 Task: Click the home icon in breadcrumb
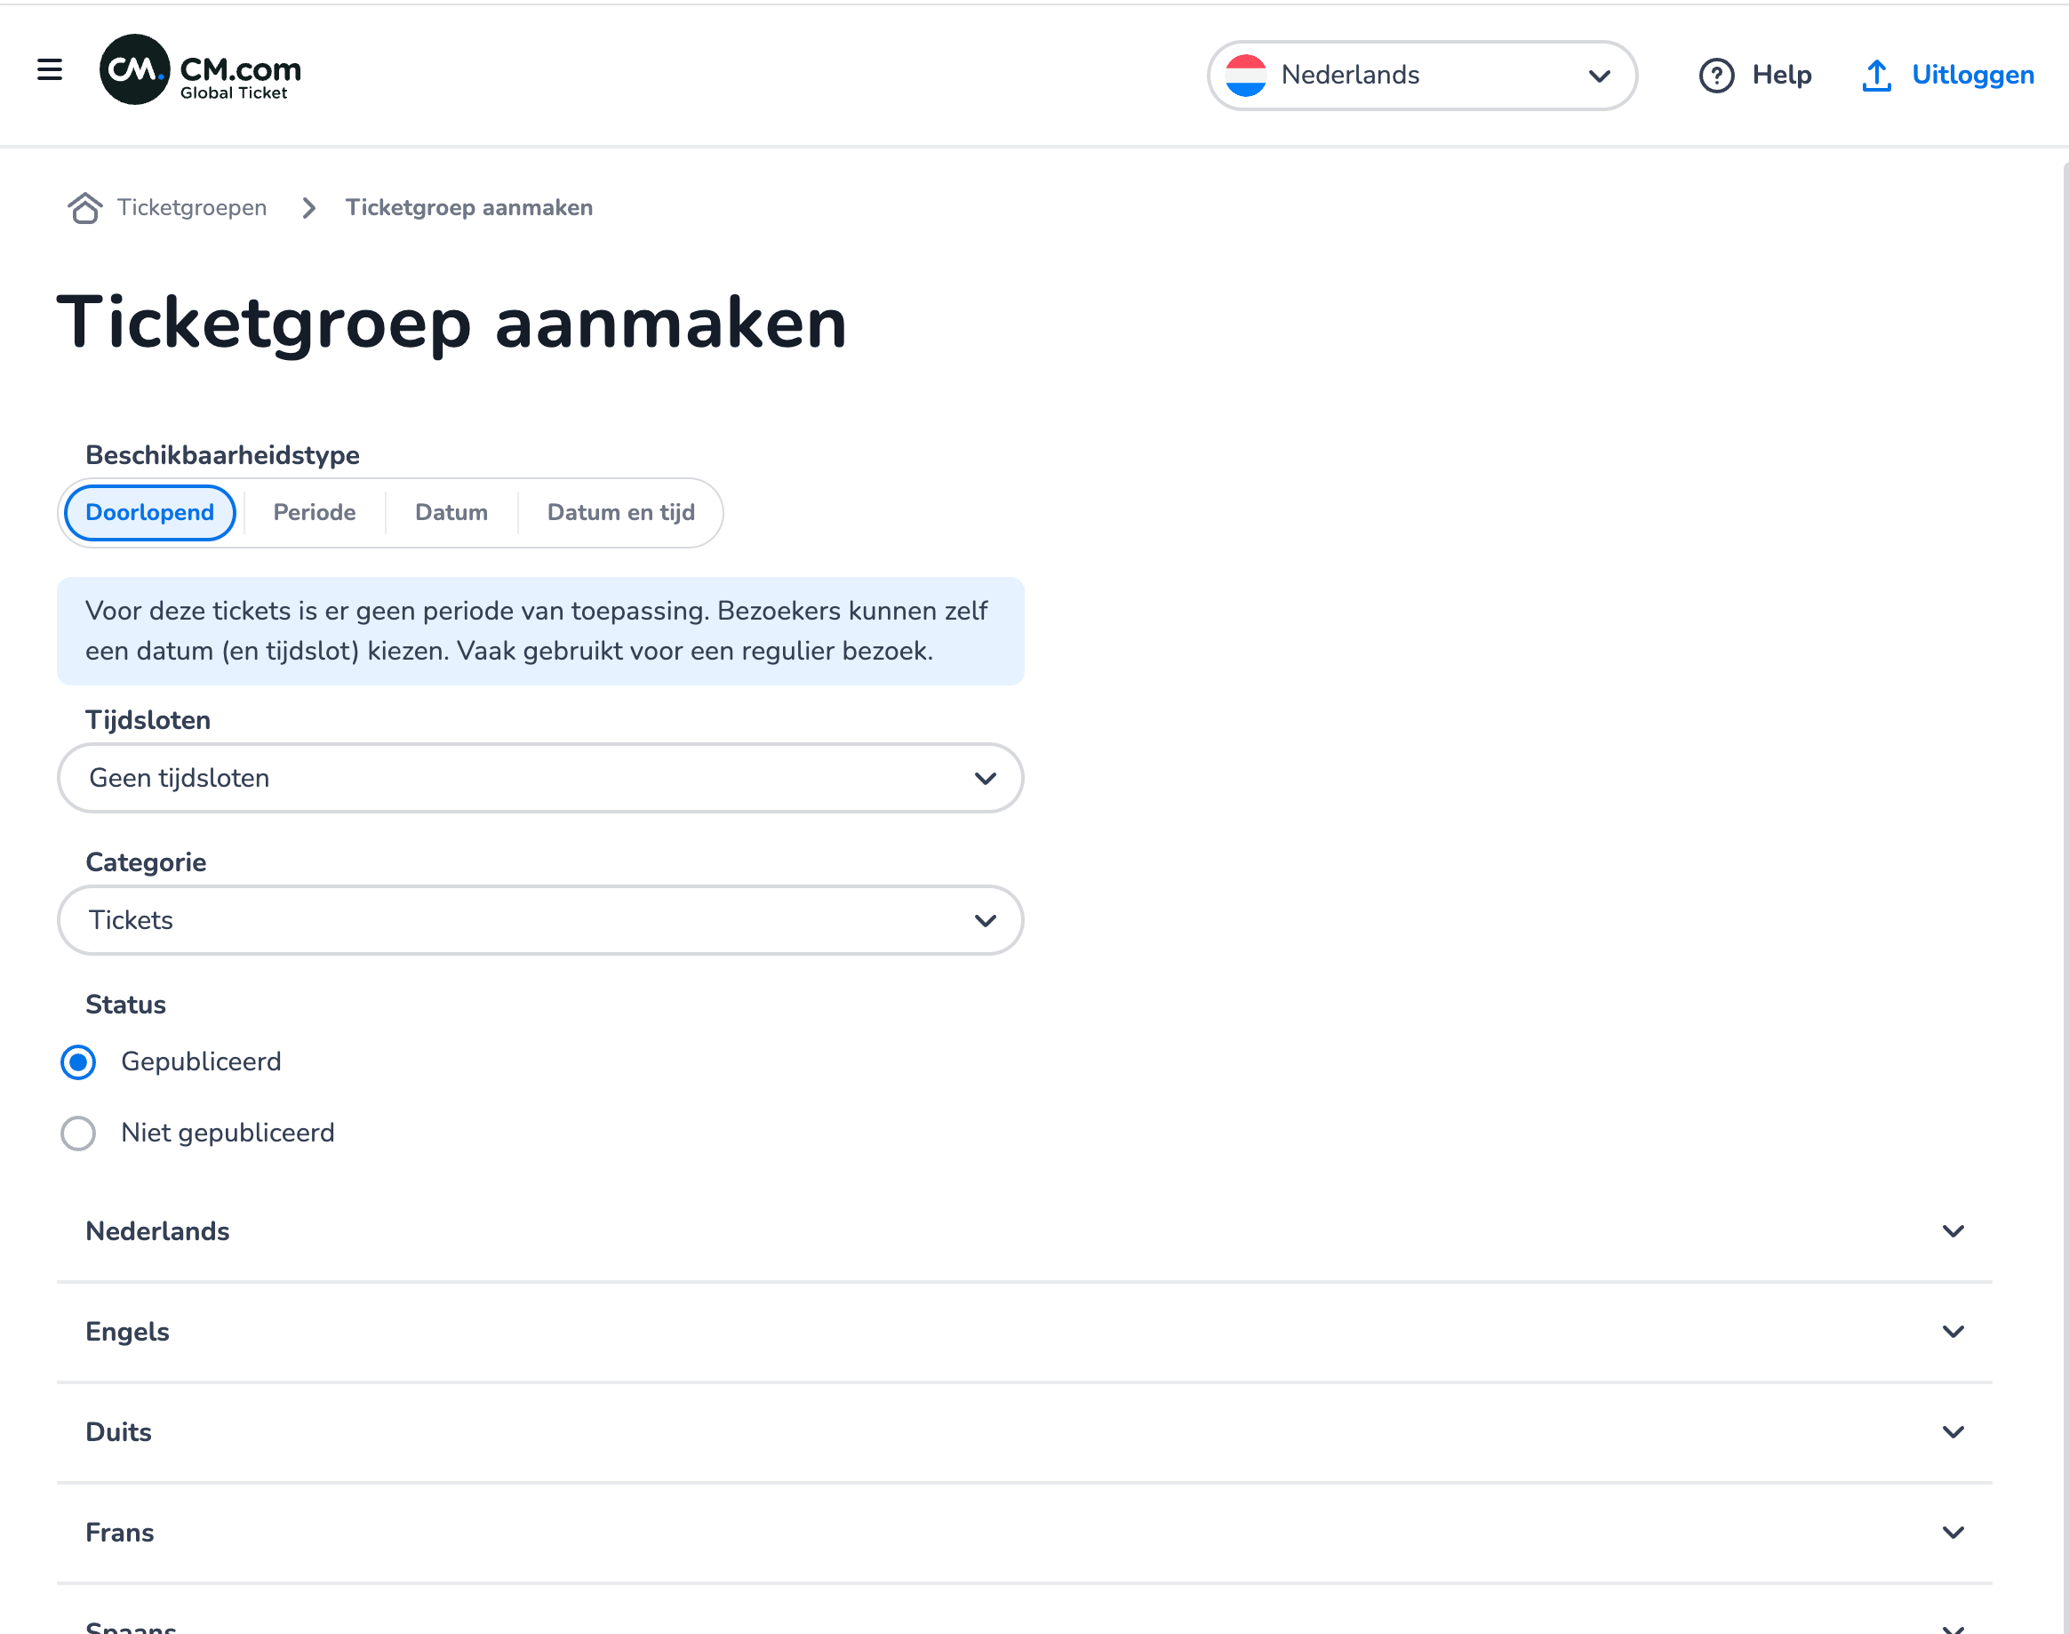point(85,208)
